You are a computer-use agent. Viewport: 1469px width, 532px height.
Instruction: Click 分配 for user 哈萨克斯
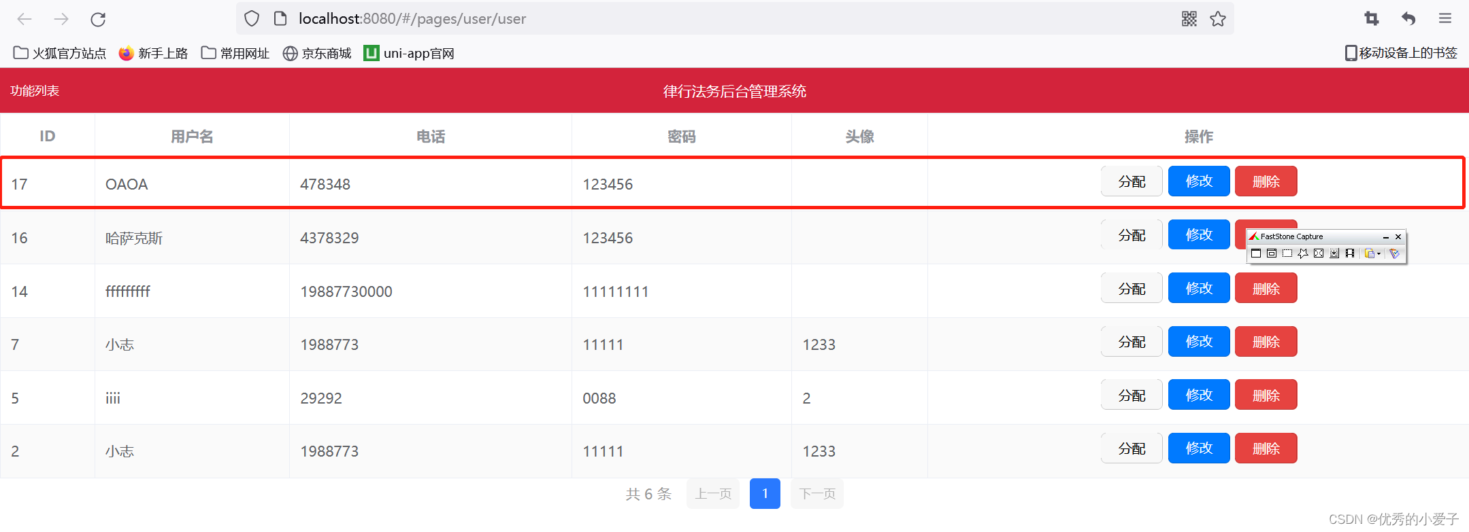(1132, 235)
